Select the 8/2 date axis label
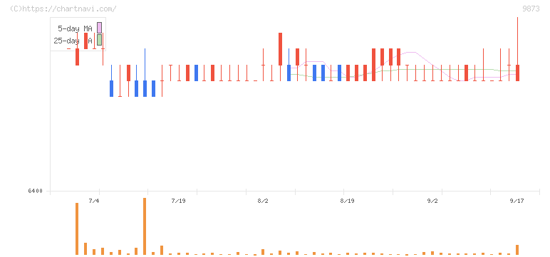This screenshot has width=550, height=257. click(x=263, y=201)
